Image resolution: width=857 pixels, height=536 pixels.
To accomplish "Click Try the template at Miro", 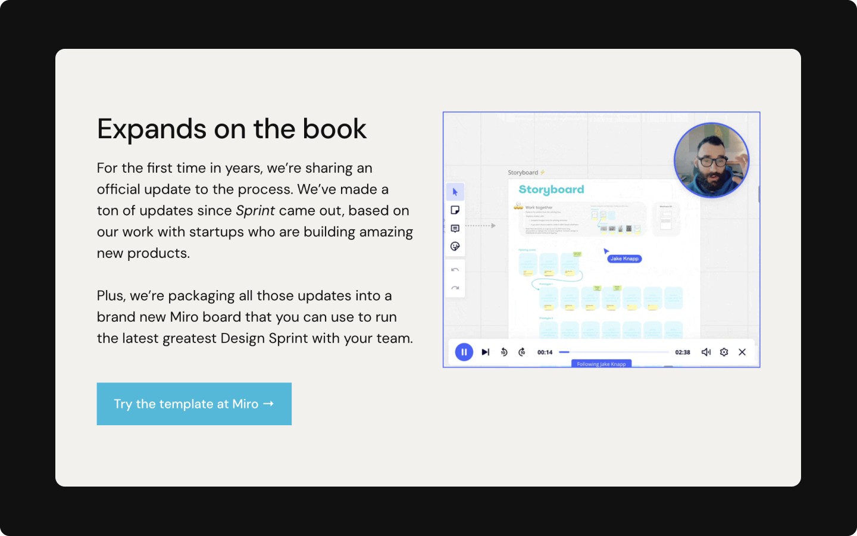I will (x=194, y=404).
